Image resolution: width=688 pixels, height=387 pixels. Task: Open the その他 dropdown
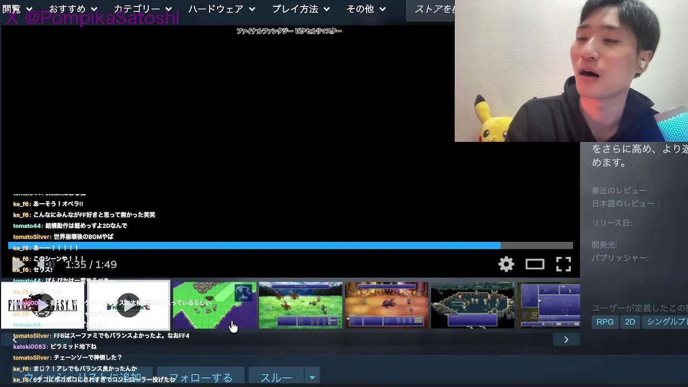tap(366, 9)
